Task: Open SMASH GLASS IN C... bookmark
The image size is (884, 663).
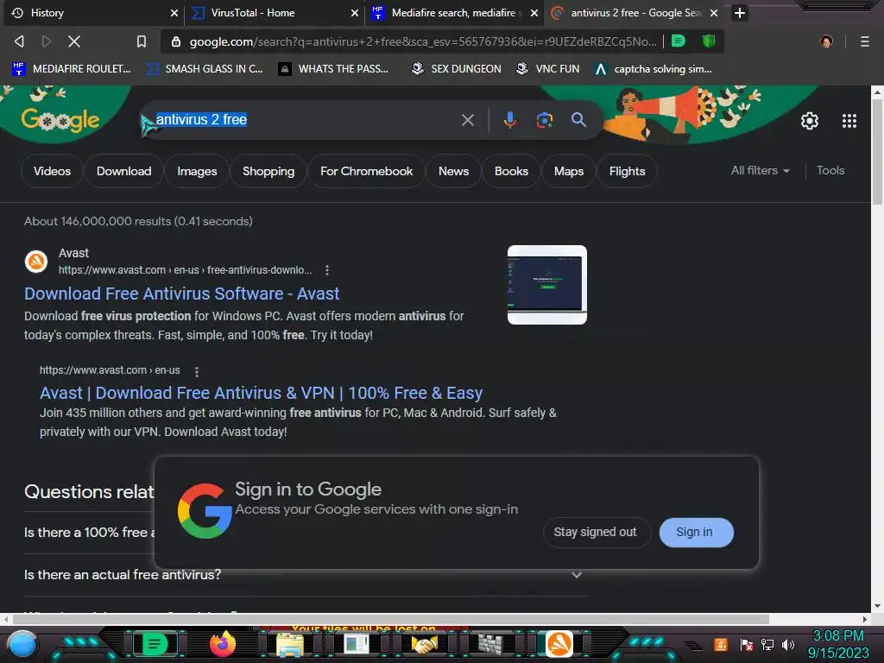Action: 204,69
